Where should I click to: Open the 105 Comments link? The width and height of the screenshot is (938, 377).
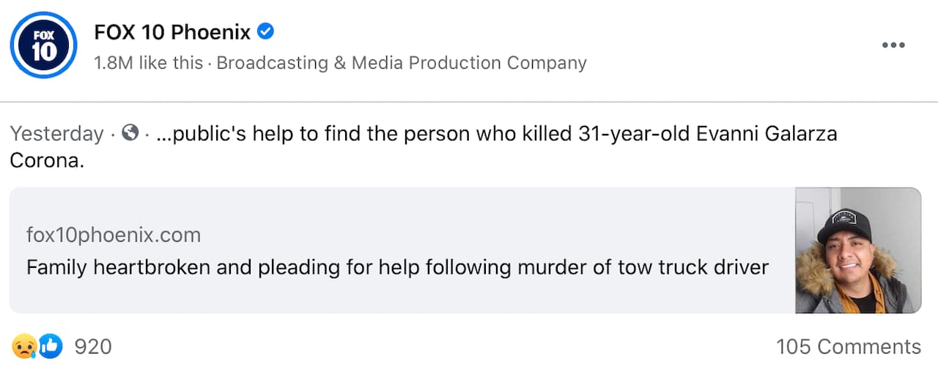[848, 346]
